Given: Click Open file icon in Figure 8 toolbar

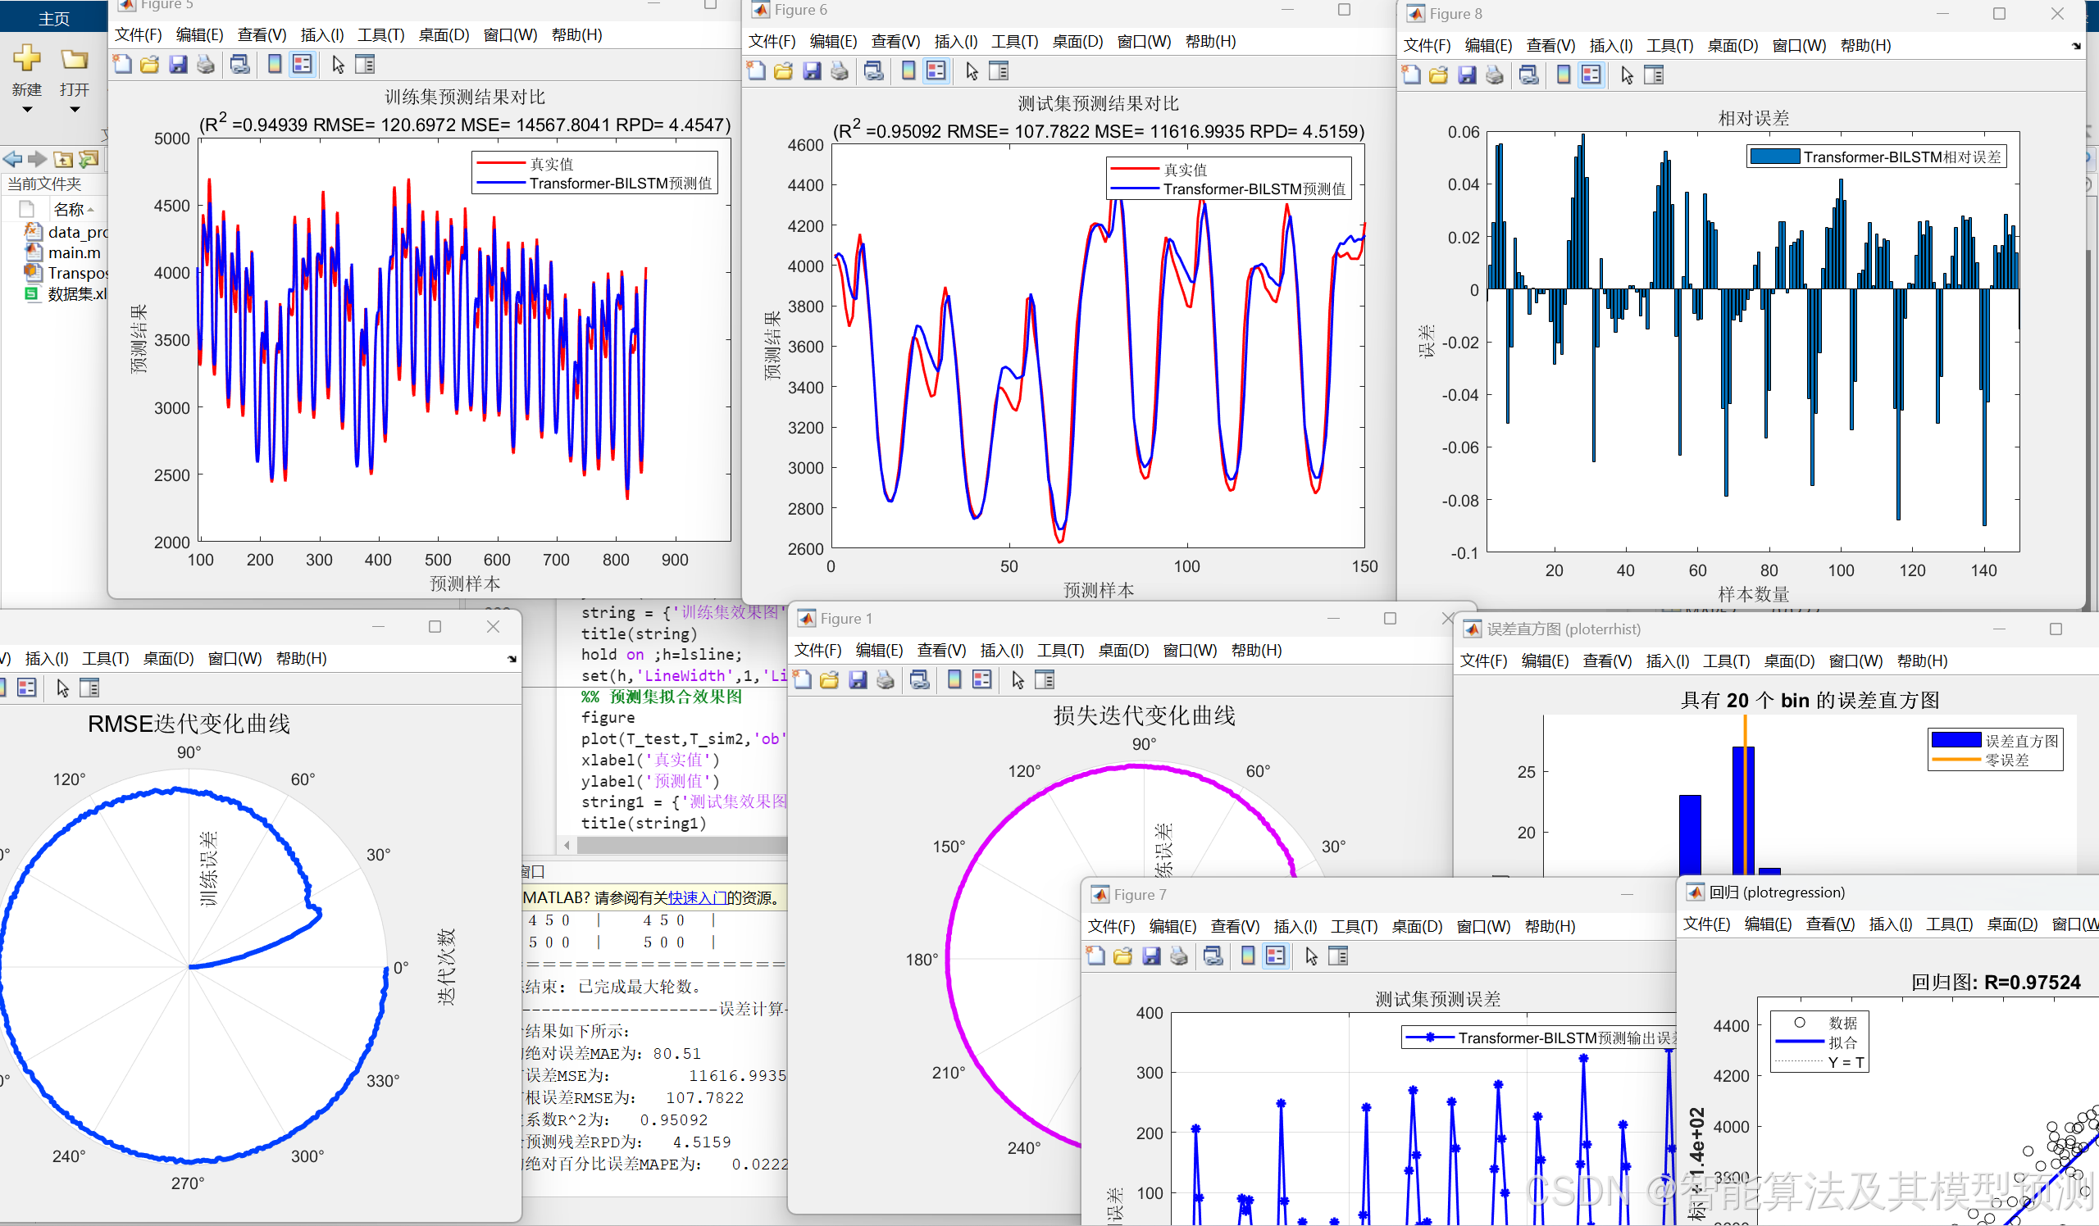Looking at the screenshot, I should click(x=1438, y=75).
